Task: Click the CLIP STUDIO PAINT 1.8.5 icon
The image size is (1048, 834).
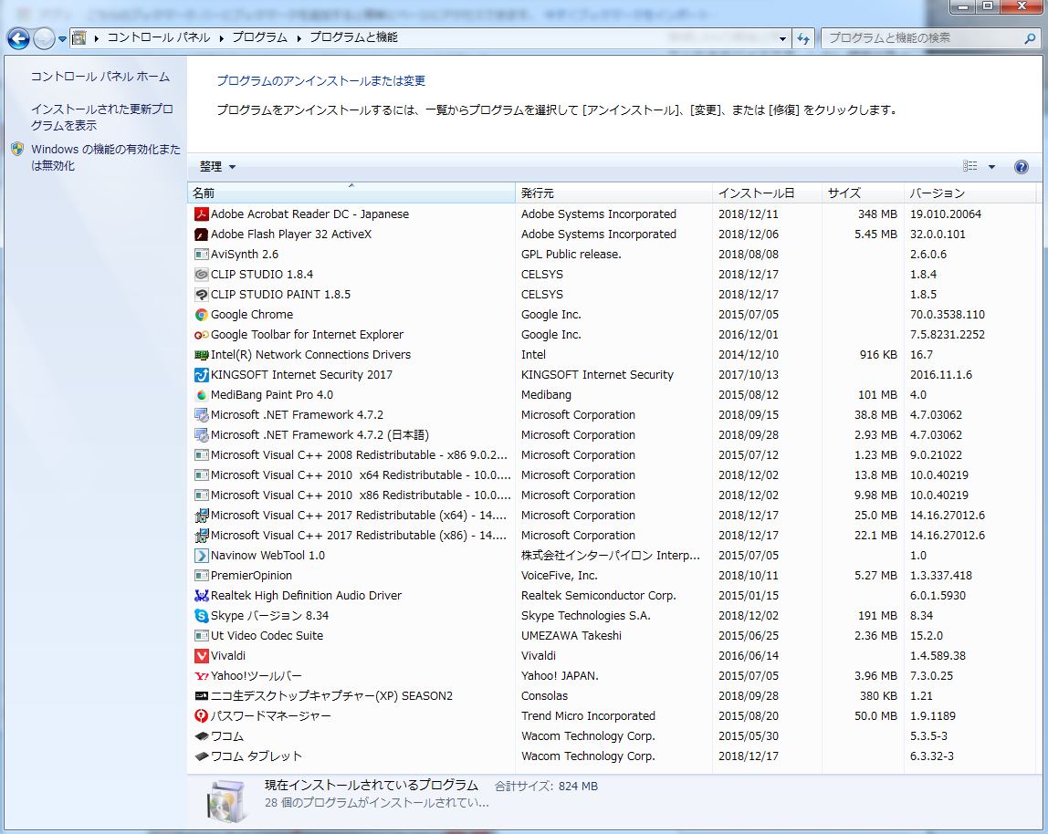Action: tap(202, 295)
